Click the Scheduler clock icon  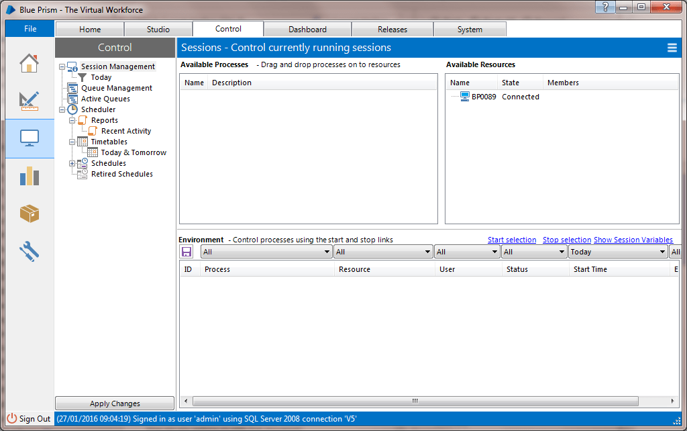coord(72,109)
